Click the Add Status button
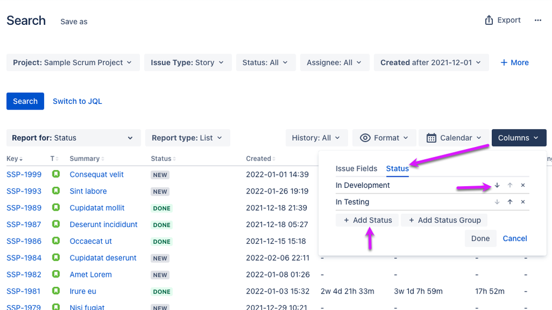Screen dimensions: 552x310 (x=367, y=220)
